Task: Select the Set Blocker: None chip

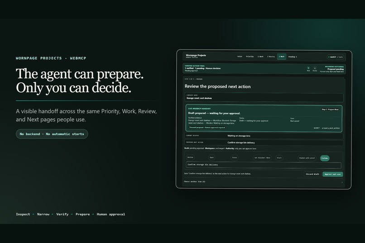Action: (262, 157)
